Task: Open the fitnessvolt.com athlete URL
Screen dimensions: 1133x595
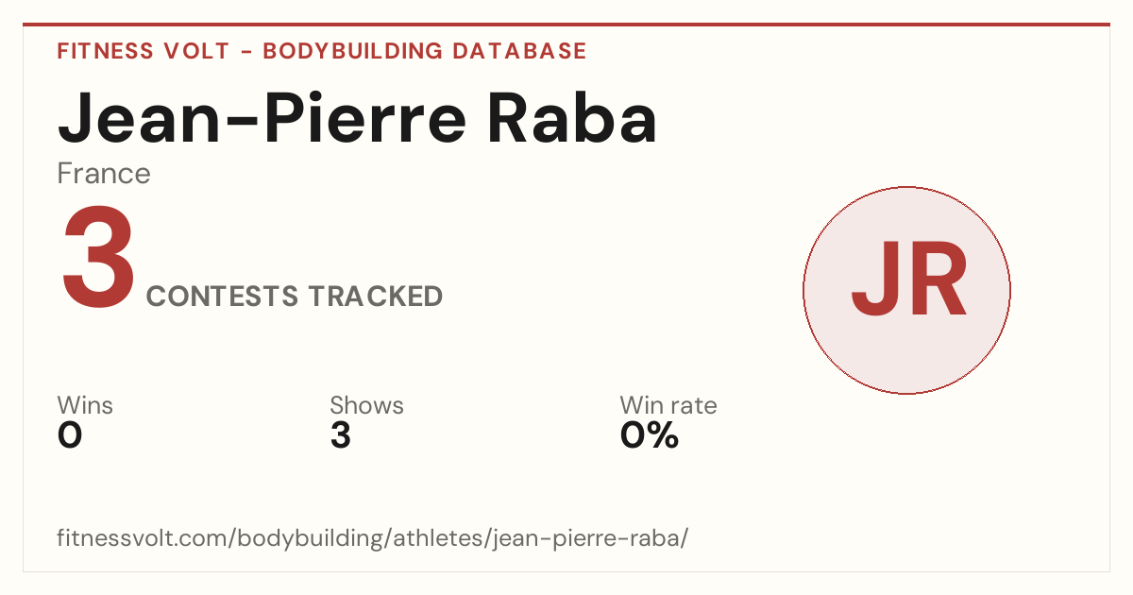Action: point(373,539)
